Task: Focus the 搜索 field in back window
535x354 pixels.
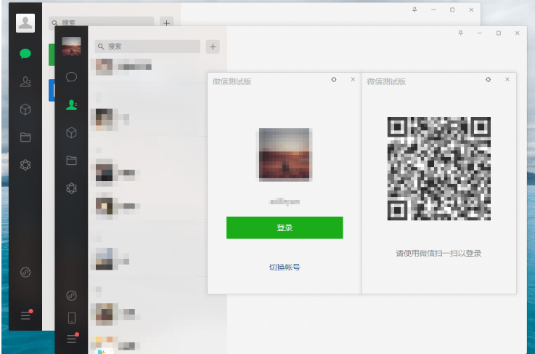Action: [x=102, y=23]
